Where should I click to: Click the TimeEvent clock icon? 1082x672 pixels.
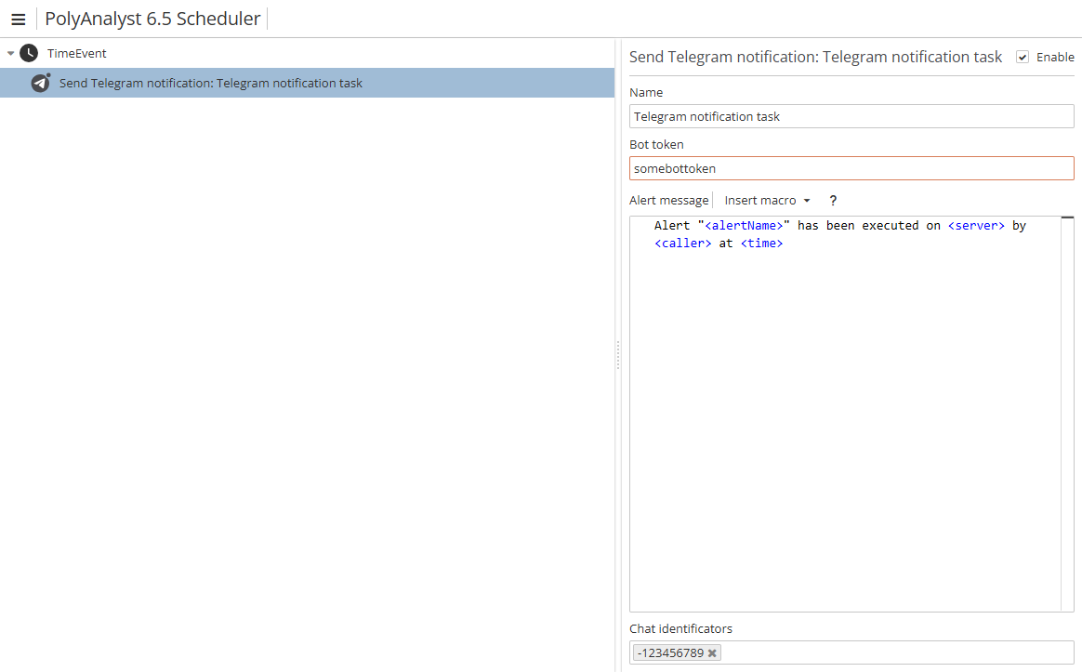click(x=29, y=53)
